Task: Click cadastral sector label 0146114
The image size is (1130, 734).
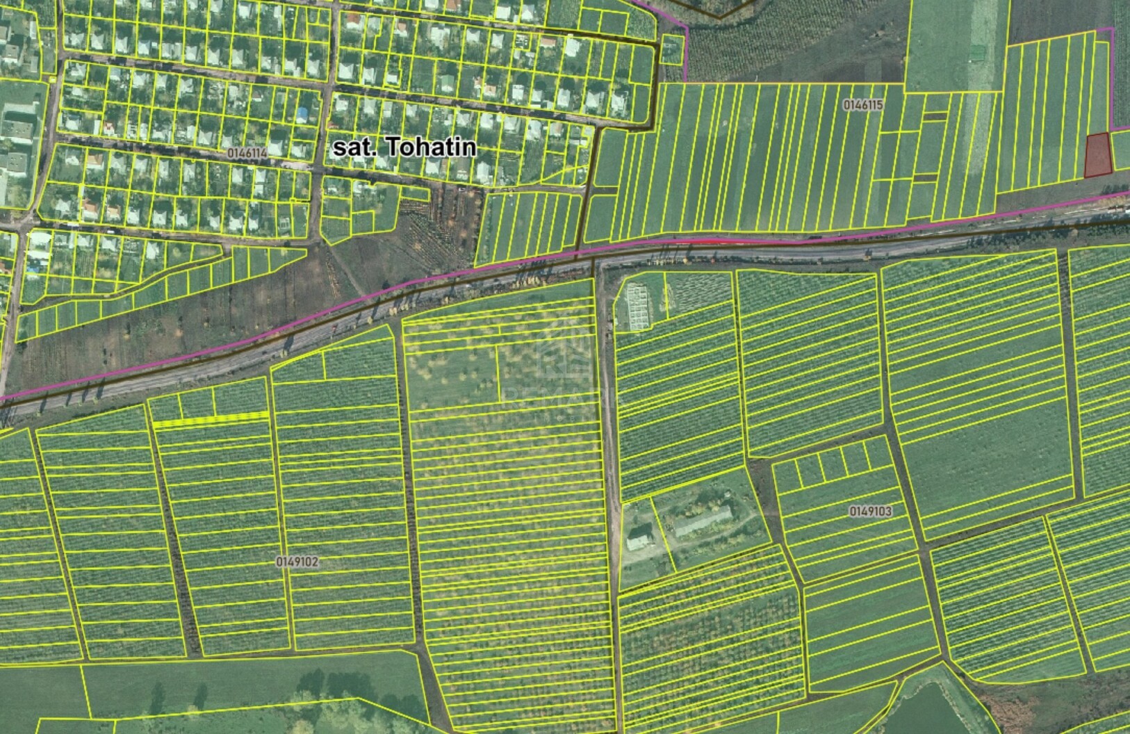Action: pyautogui.click(x=247, y=152)
